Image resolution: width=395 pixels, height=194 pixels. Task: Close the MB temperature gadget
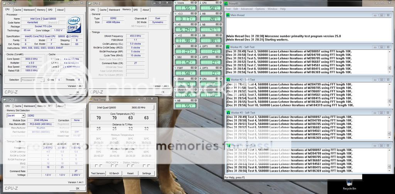(x=221, y=13)
